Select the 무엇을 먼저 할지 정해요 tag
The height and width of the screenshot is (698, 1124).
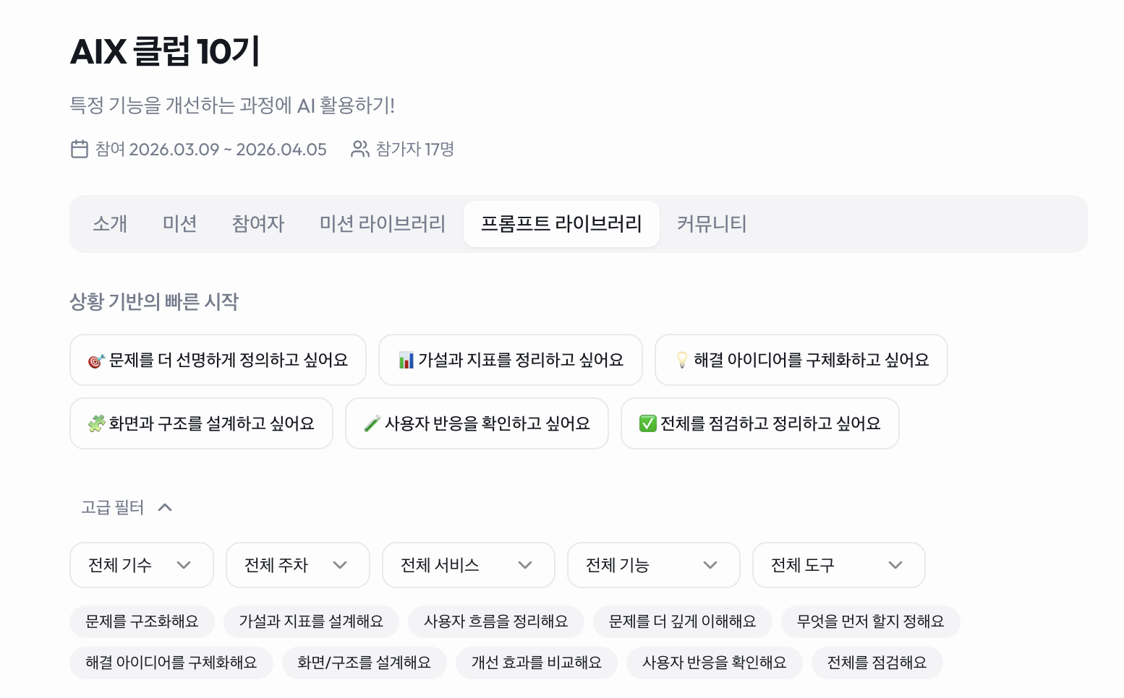coord(870,621)
